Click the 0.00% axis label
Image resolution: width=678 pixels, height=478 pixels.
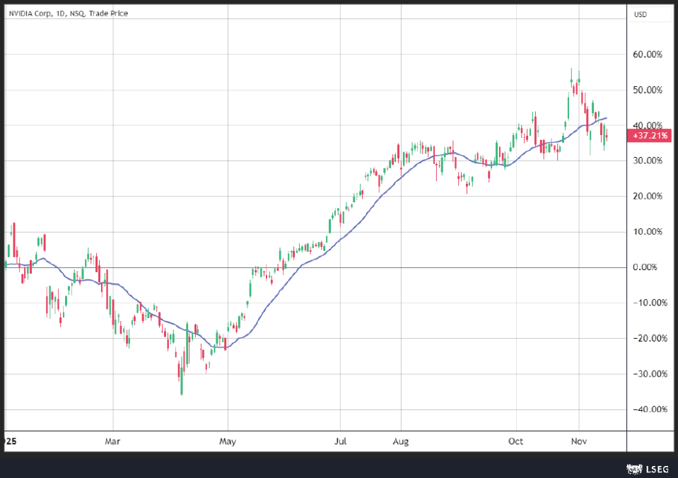645,267
